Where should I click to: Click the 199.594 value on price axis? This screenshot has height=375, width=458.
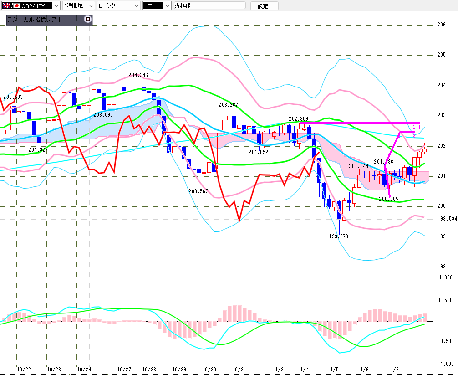tap(447, 219)
